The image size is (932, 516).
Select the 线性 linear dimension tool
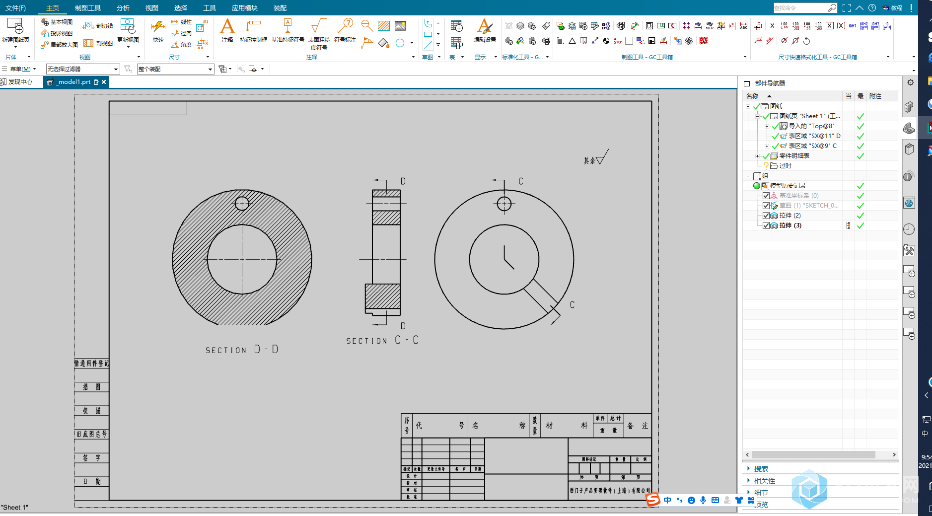tap(181, 22)
